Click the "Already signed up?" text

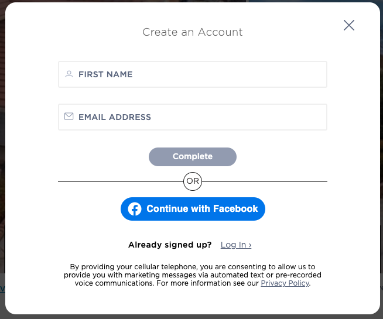click(x=170, y=245)
